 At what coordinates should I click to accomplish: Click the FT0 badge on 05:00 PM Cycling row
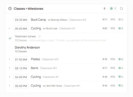tap(113, 86)
